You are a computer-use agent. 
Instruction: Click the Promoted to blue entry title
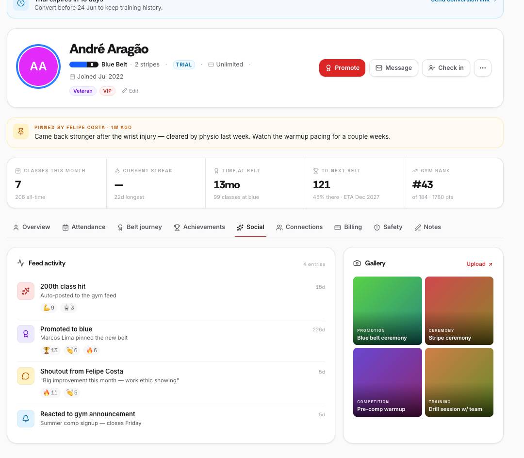coord(66,329)
